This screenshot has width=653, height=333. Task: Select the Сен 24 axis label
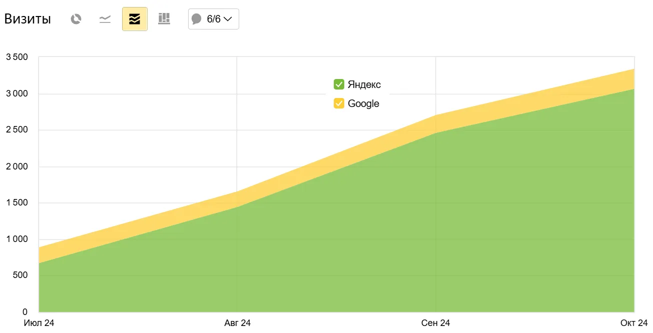(436, 323)
